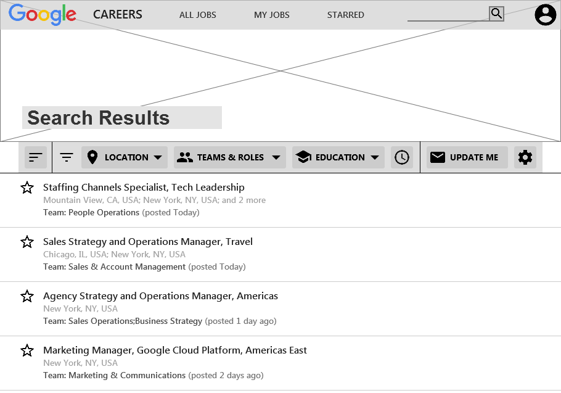Click the Google logo

pos(42,15)
